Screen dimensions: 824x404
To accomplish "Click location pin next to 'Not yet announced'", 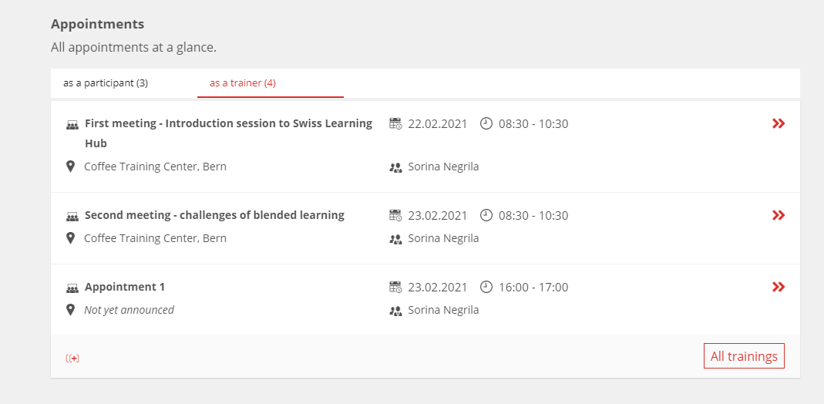I will click(70, 309).
